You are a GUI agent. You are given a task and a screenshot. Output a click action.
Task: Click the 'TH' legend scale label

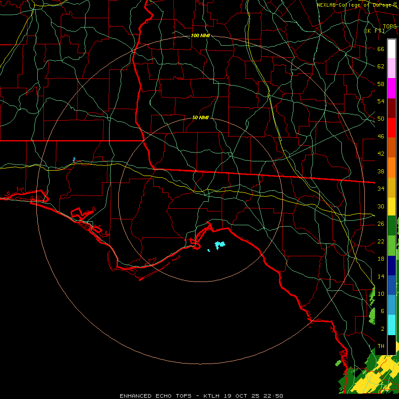(381, 346)
